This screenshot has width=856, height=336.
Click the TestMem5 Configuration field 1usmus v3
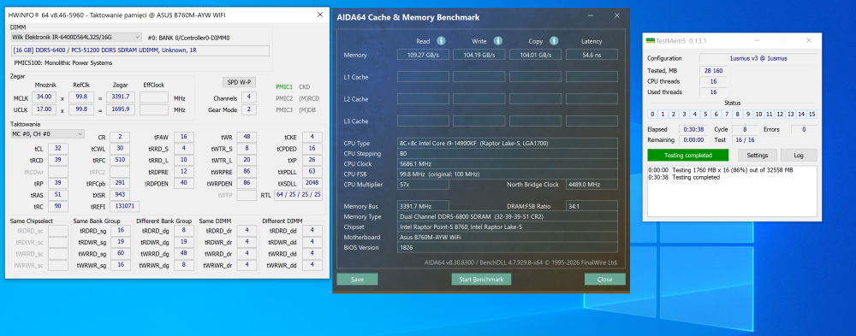click(758, 58)
